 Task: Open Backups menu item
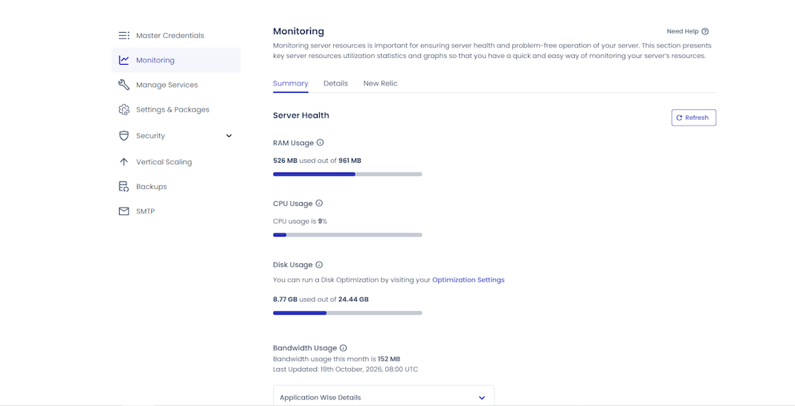click(176, 187)
